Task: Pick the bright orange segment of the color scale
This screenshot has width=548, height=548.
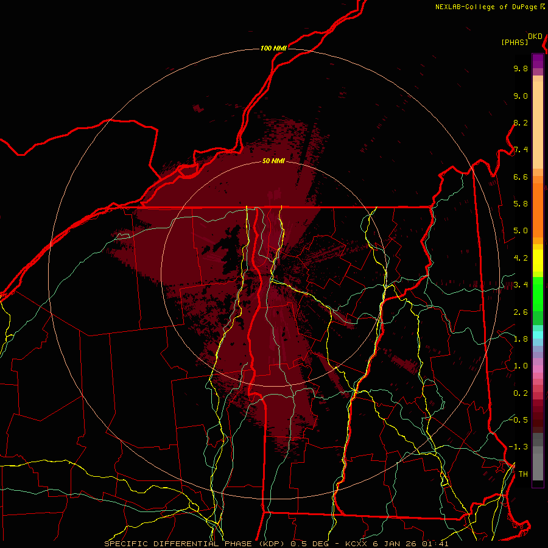Action: pyautogui.click(x=538, y=209)
